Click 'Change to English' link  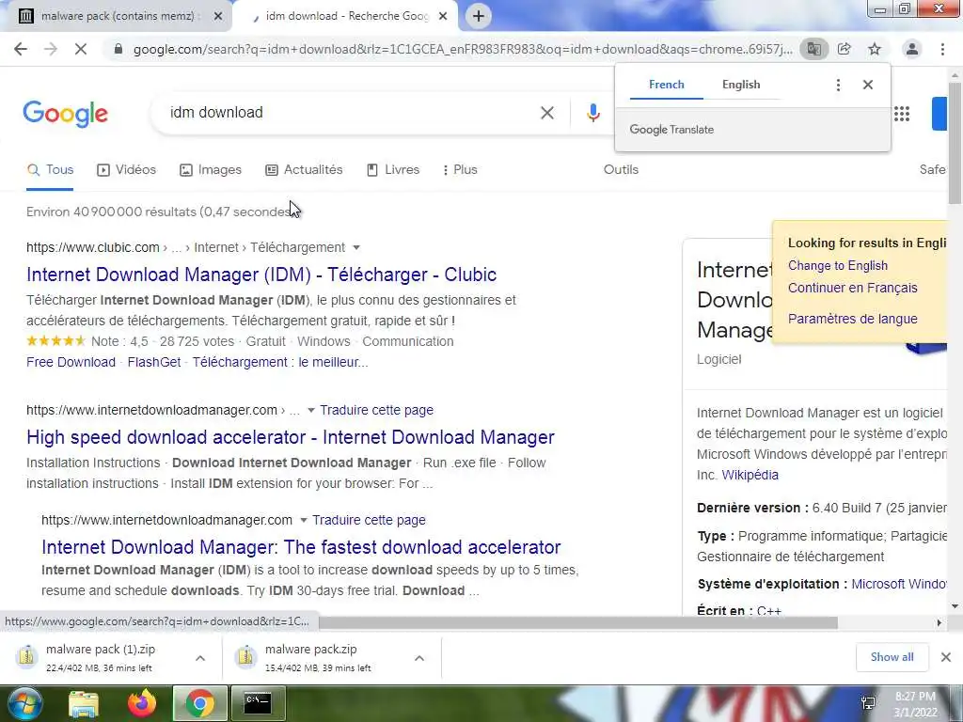click(838, 266)
